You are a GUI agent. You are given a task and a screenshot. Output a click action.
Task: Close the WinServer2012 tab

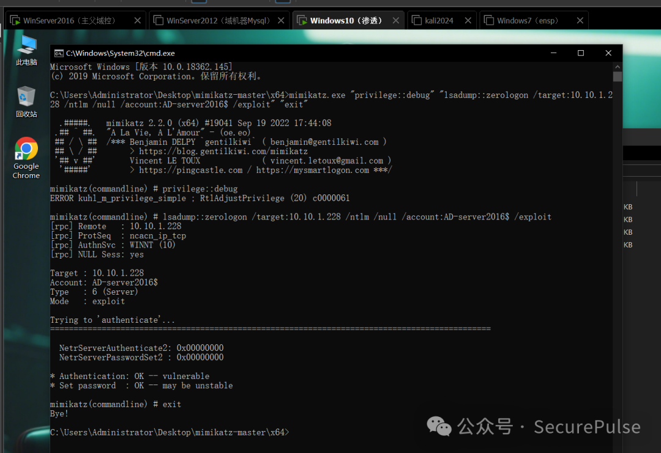(281, 21)
